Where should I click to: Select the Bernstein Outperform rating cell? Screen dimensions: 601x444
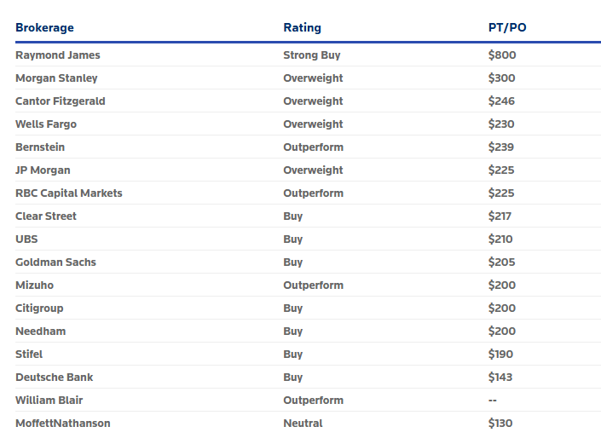pos(313,147)
